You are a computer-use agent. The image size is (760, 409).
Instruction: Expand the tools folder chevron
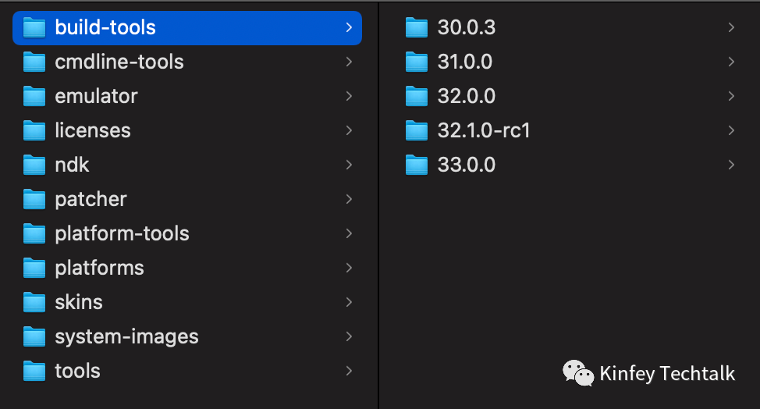tap(349, 372)
